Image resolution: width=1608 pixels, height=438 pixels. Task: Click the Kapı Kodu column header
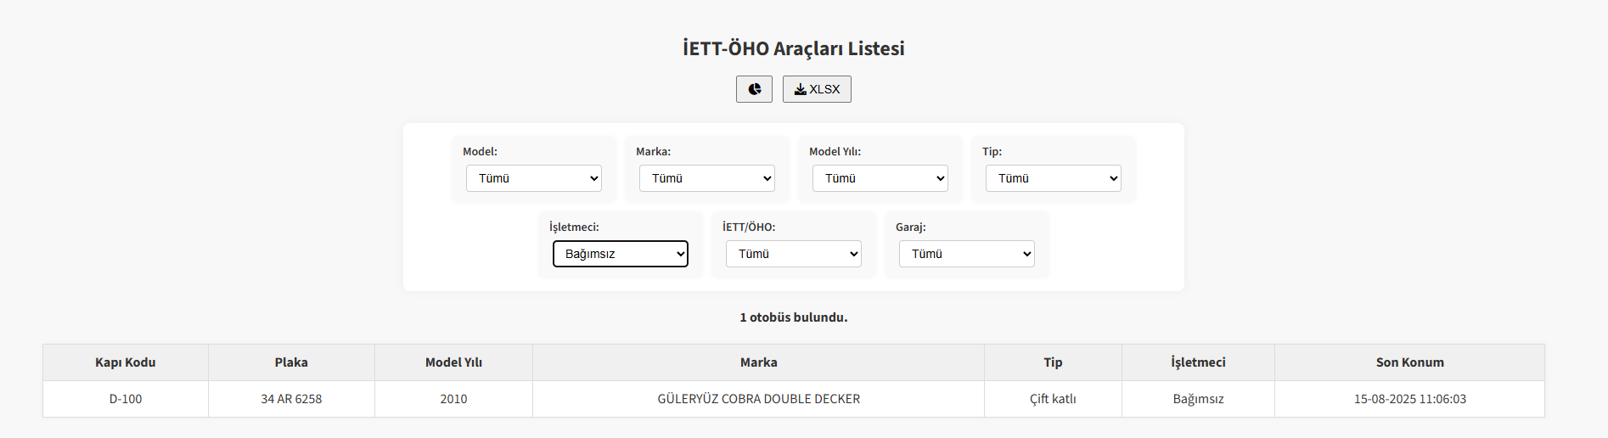tap(126, 362)
